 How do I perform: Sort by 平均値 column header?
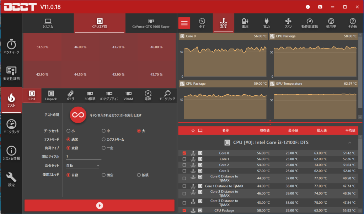click(x=350, y=130)
